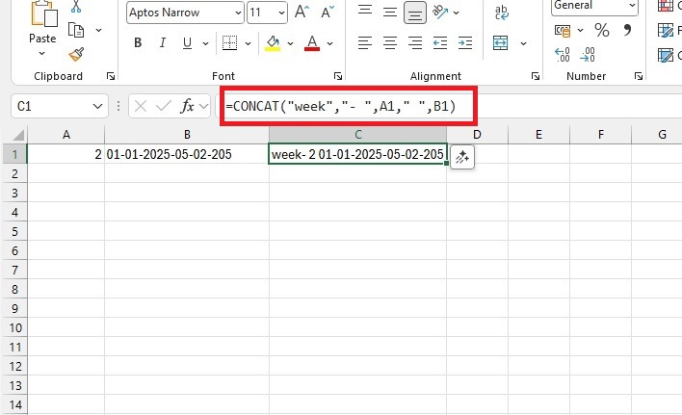Open Number format dialog launcher
The height and width of the screenshot is (415, 682).
tap(639, 76)
